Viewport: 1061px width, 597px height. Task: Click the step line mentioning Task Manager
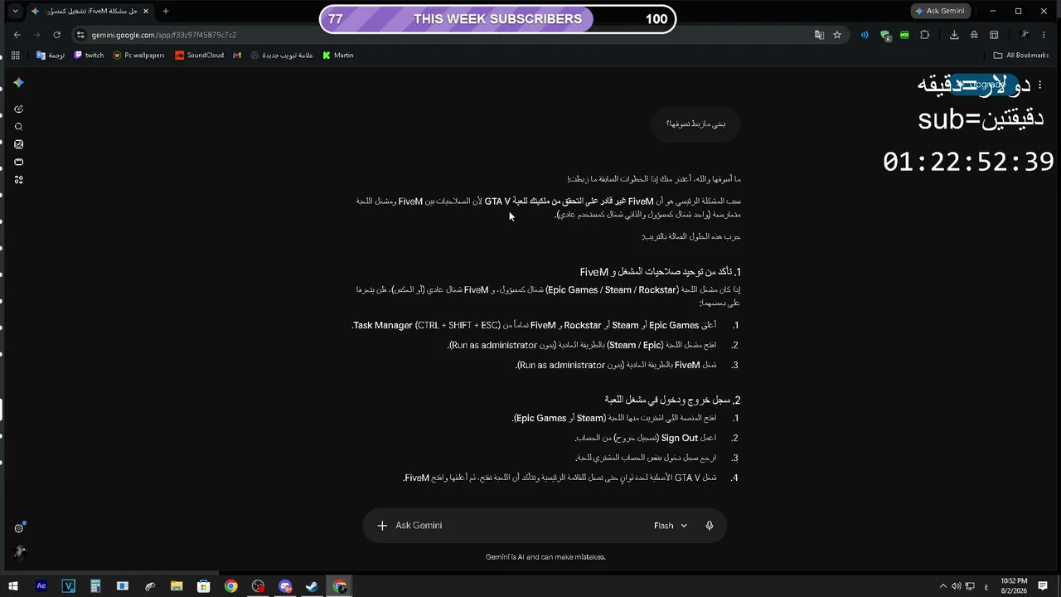click(x=534, y=326)
